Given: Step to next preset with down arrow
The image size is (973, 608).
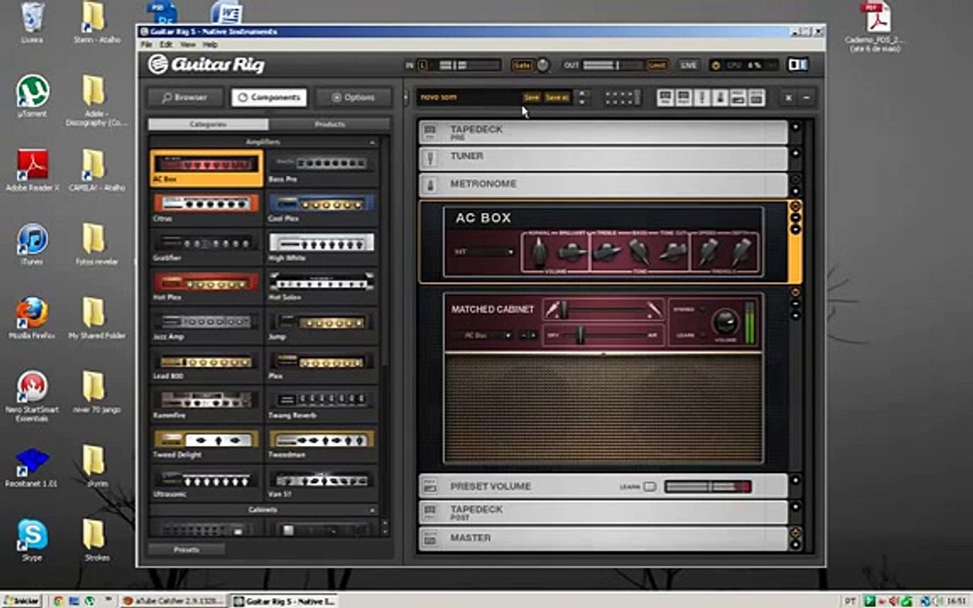Looking at the screenshot, I should click(x=581, y=101).
